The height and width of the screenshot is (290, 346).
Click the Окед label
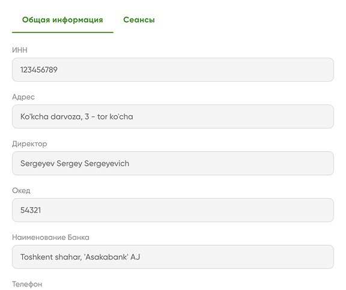click(x=21, y=190)
